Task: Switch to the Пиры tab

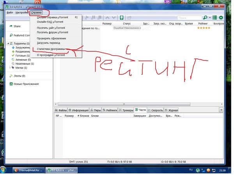Action: point(96,110)
